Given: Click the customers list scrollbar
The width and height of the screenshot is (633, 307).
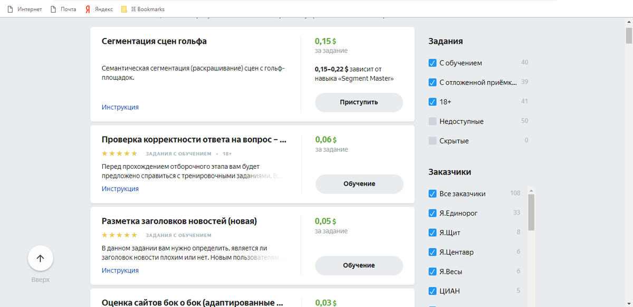Looking at the screenshot, I should click(x=531, y=212).
